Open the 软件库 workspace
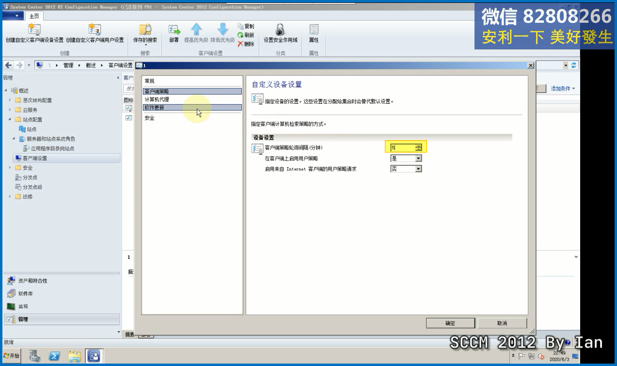This screenshot has height=366, width=617. [x=62, y=293]
